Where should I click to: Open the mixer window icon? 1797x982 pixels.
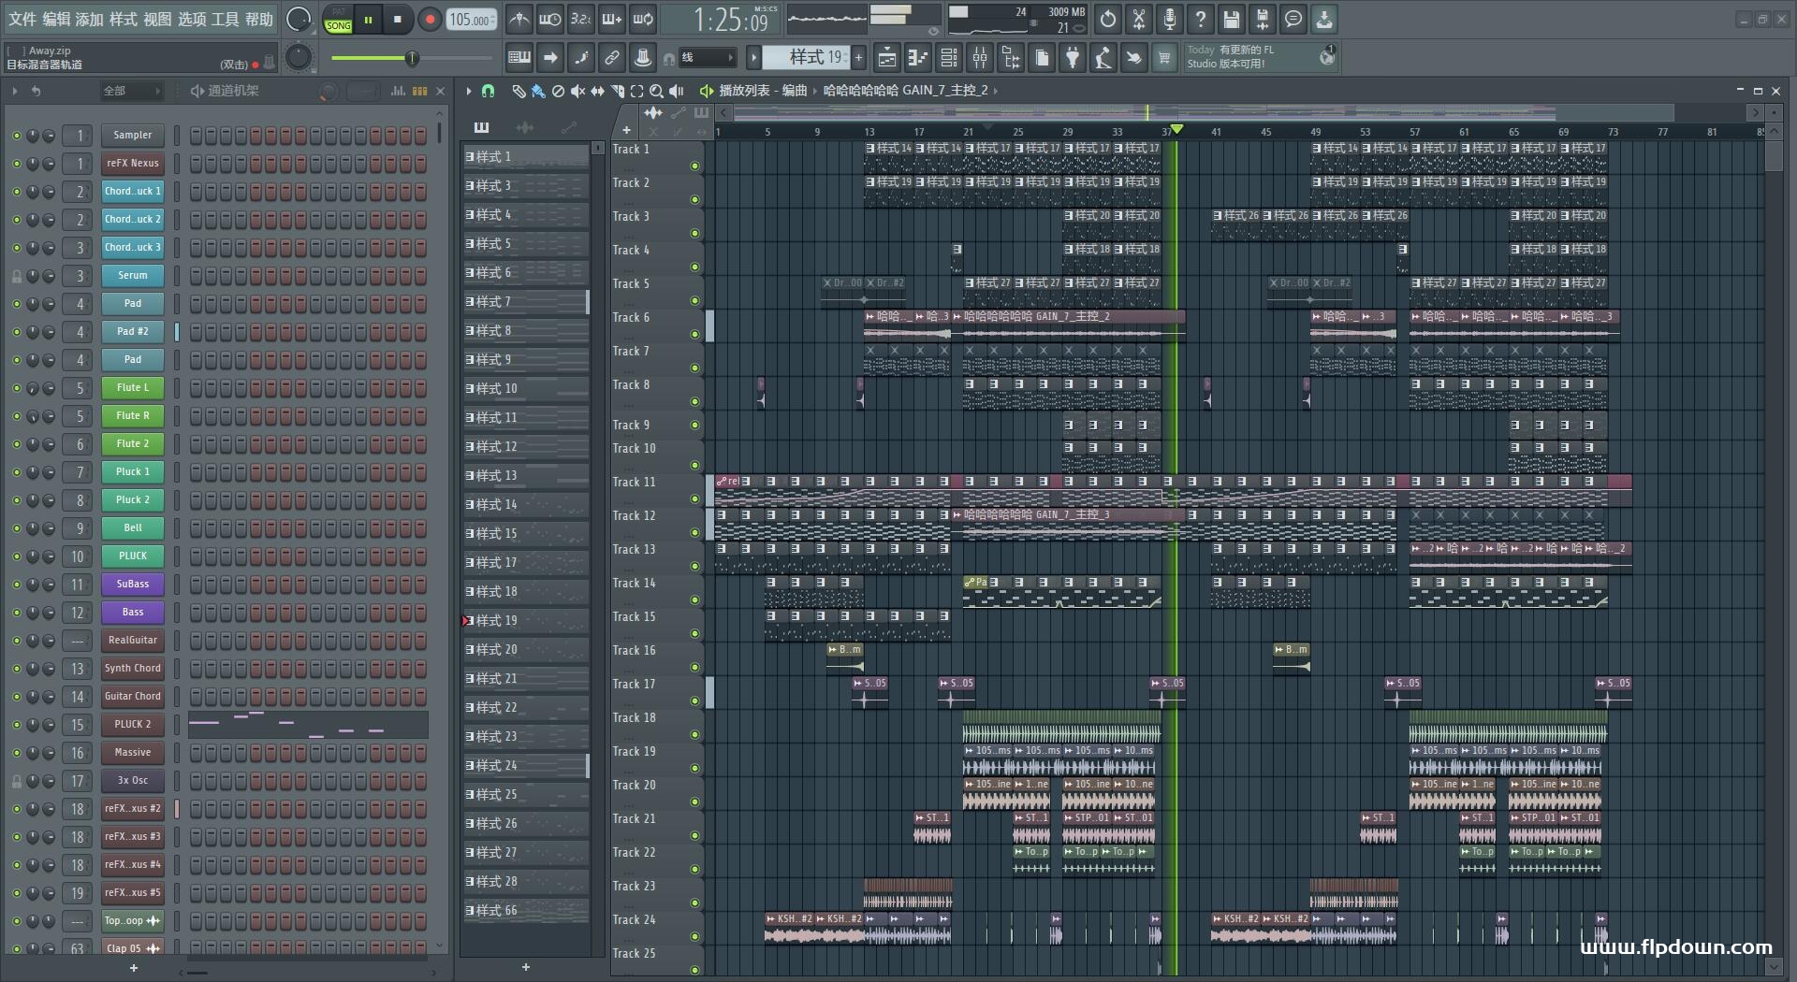click(x=980, y=58)
